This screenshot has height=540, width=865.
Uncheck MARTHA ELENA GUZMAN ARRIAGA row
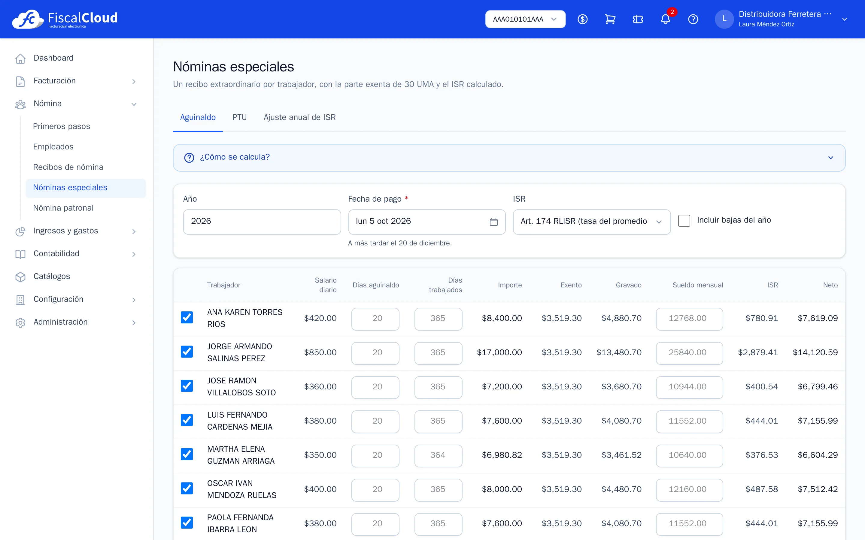[187, 454]
